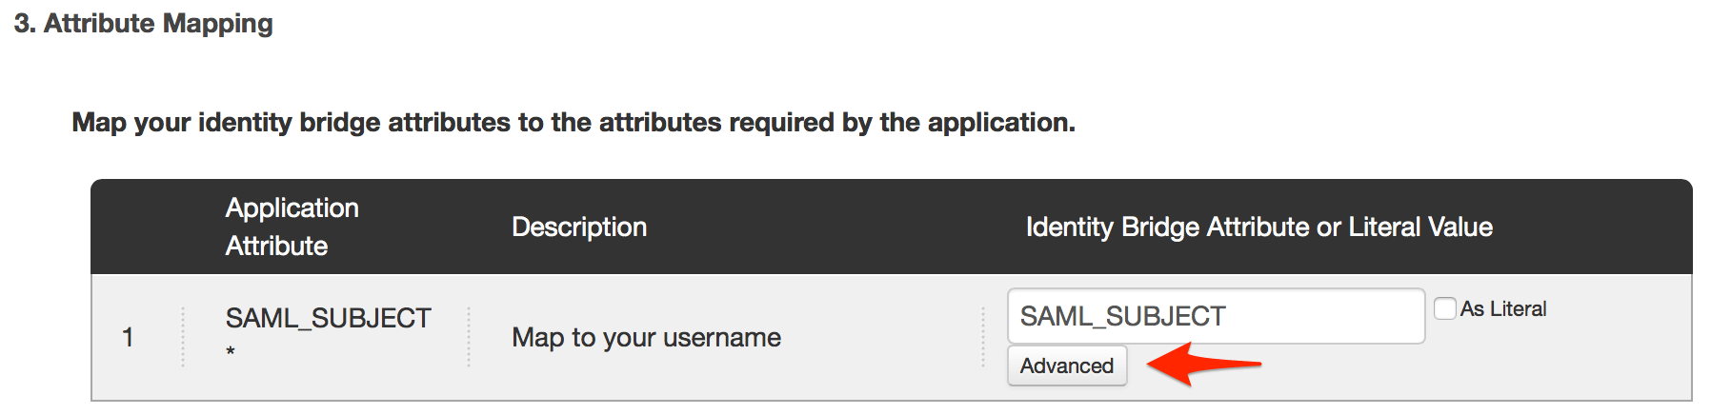The height and width of the screenshot is (415, 1711).
Task: Click the Advanced button
Action: [1066, 366]
